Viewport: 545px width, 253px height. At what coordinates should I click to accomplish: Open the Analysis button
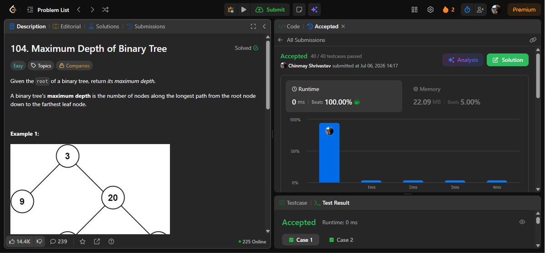point(463,60)
